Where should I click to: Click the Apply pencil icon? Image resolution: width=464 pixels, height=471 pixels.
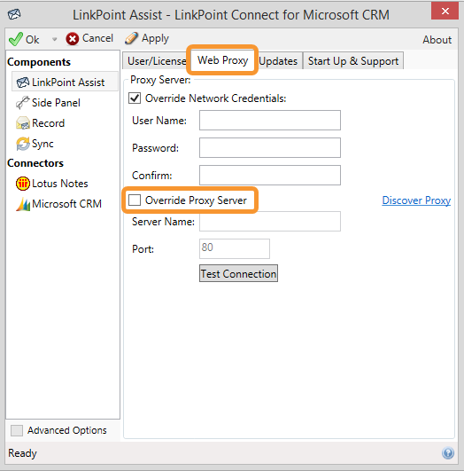click(x=131, y=38)
